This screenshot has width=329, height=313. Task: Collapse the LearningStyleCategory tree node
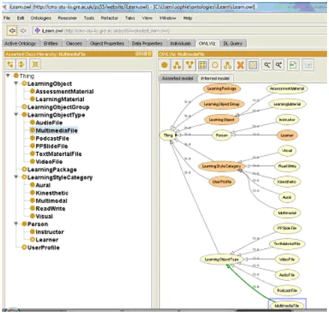coord(16,177)
